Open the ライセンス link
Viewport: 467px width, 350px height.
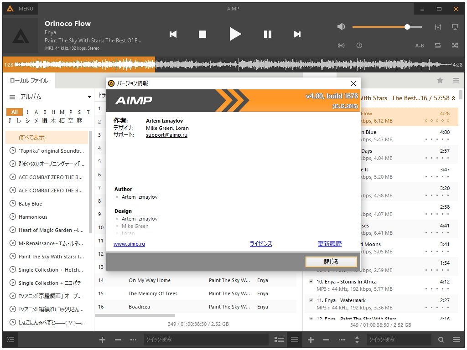(x=261, y=243)
